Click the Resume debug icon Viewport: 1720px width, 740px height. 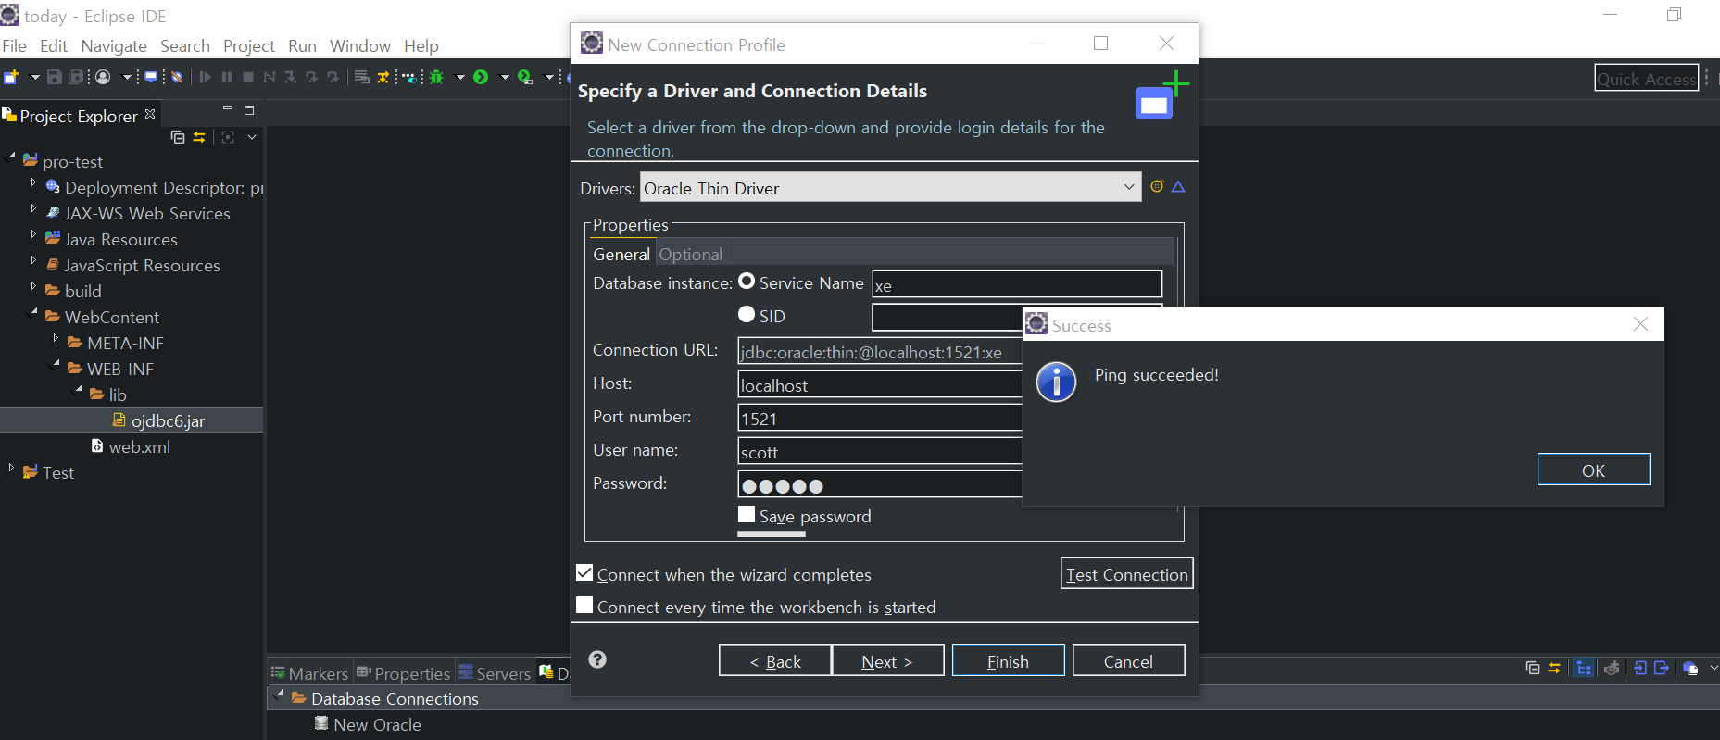pyautogui.click(x=205, y=78)
